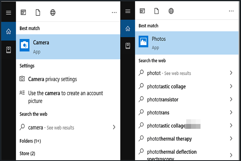The image size is (241, 161).
Task: Click account icon beside account picture setting
Action: [22, 93]
